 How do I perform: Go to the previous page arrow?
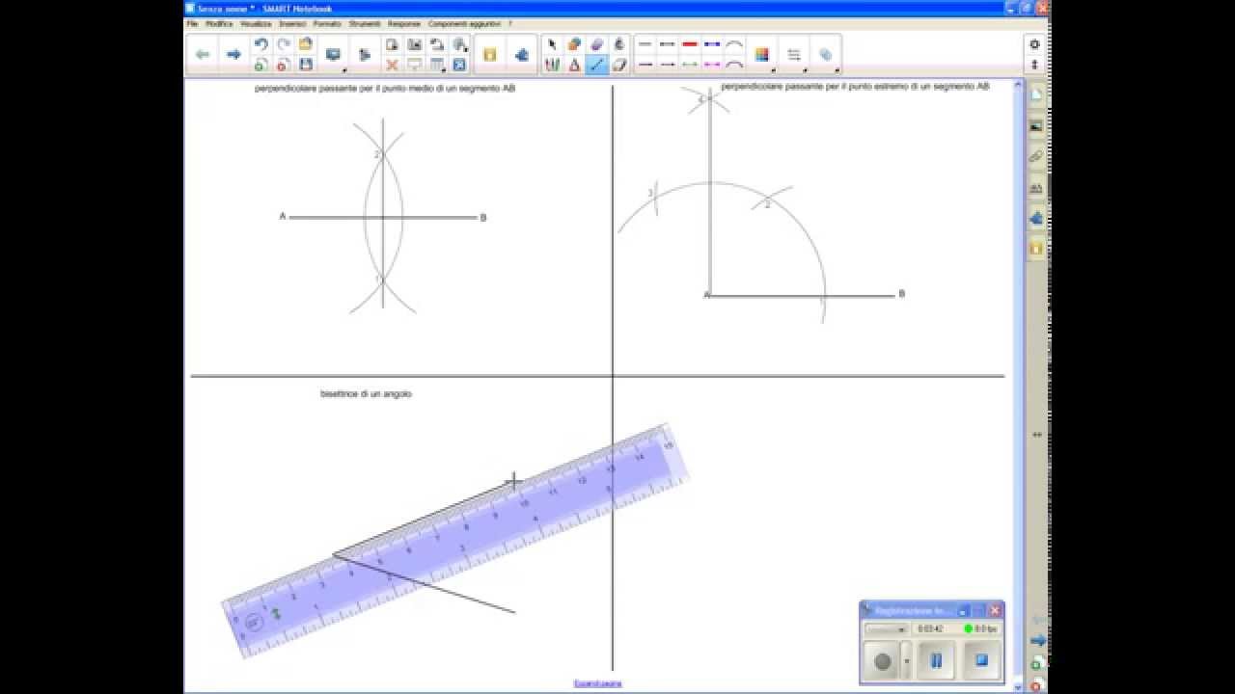(203, 54)
